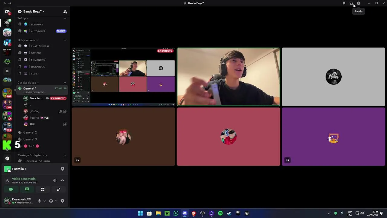Screen dimensions: 387x218
Task: Create a voice channel under Canales de voz
Action: pyautogui.click(x=65, y=83)
